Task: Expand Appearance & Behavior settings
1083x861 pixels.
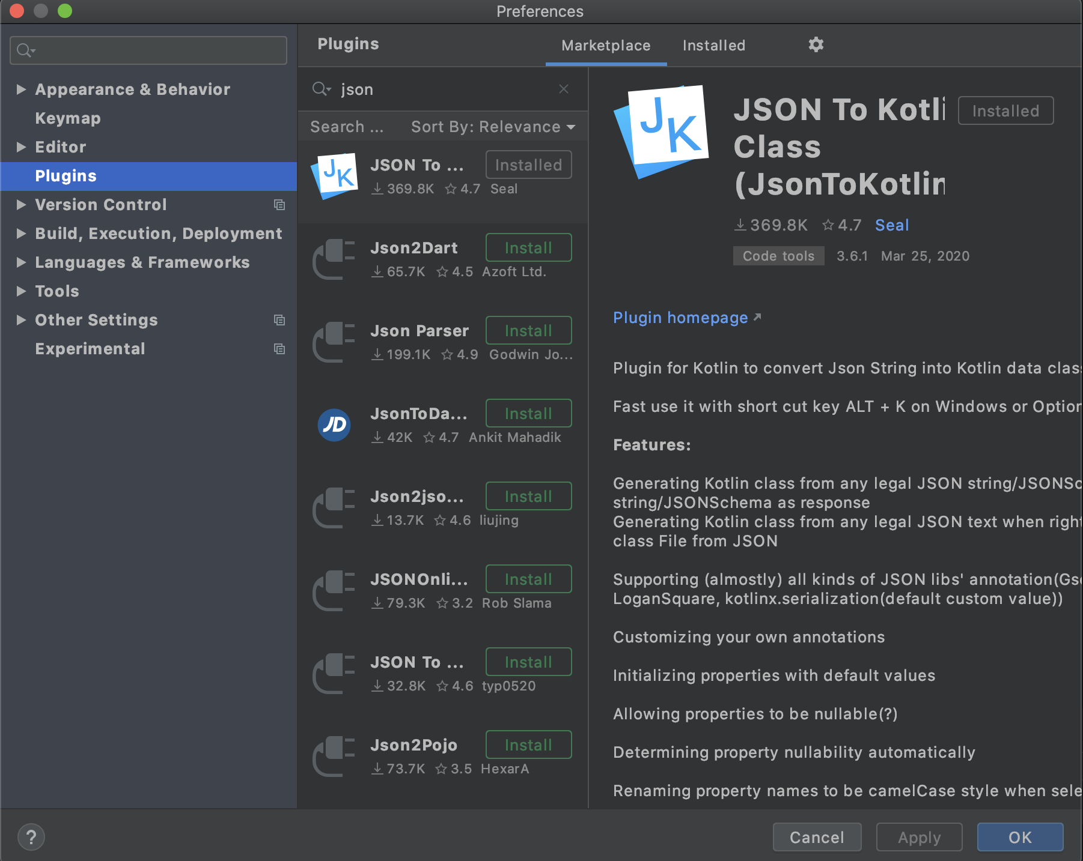Action: tap(21, 89)
